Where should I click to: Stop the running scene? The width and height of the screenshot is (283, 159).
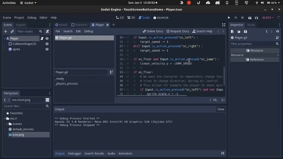pos(242,18)
